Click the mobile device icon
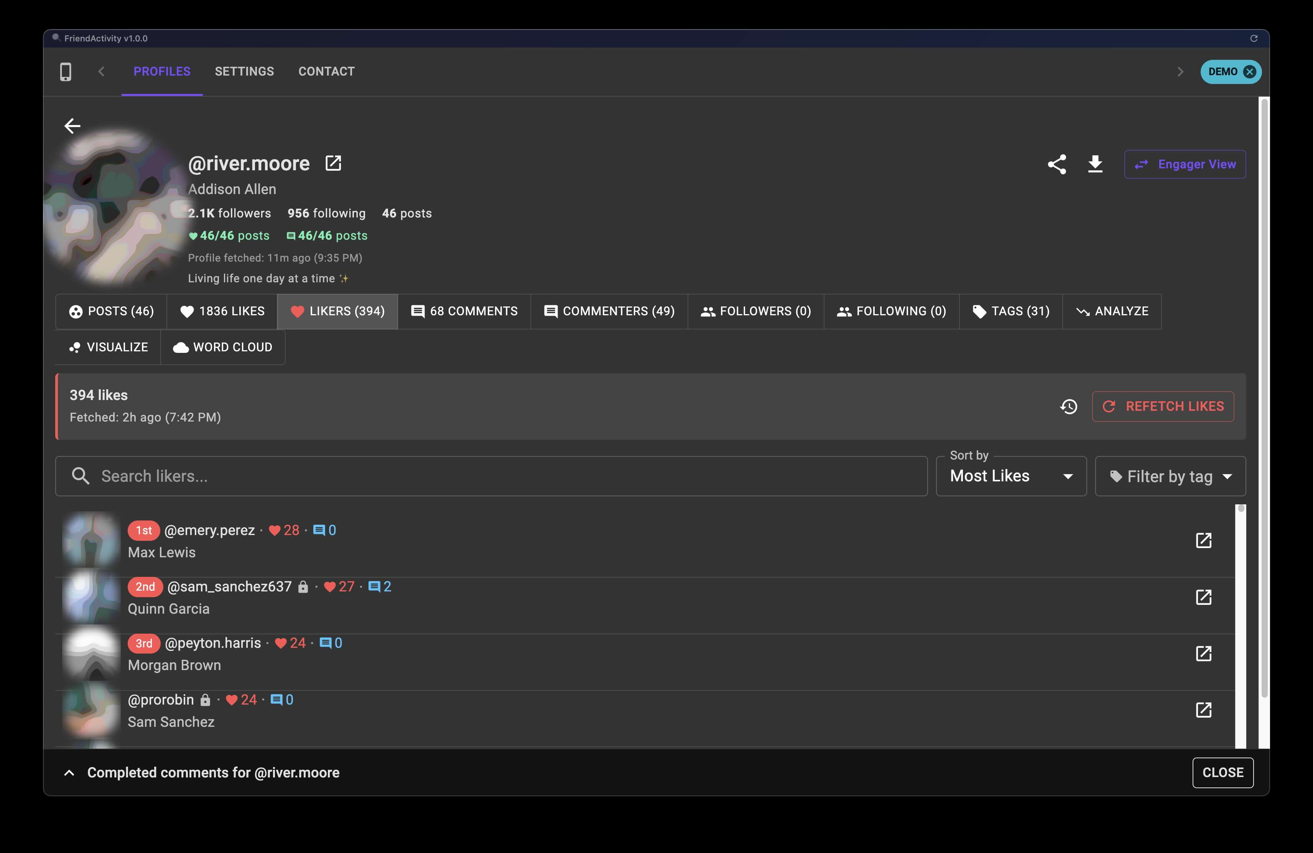 click(x=66, y=71)
